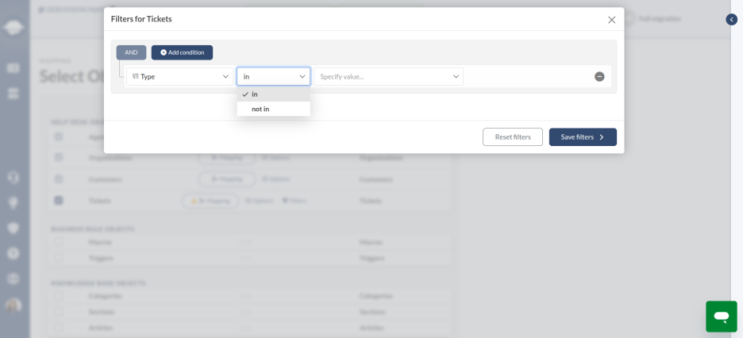The height and width of the screenshot is (338, 743).
Task: Toggle the Triggers checkbox in background page
Action: click(58, 258)
